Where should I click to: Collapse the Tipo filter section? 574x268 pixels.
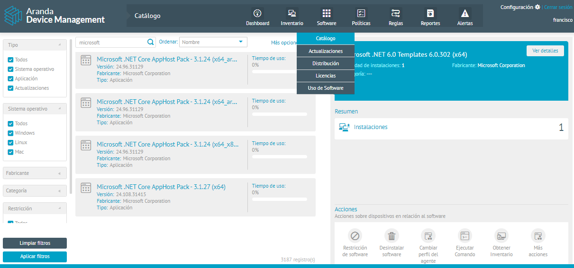tap(35, 45)
